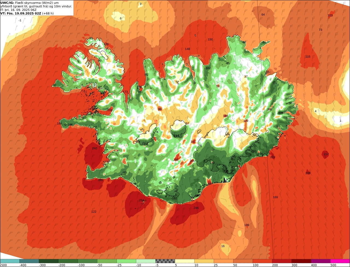The image size is (350, 267).
Task: Select the map value 109 in the southern ocean
Action: [x=247, y=225]
